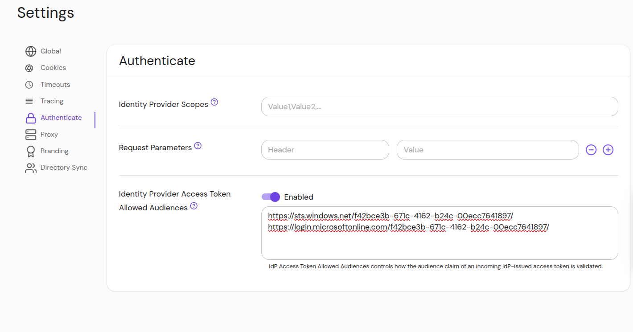
Task: Open help for Allowed Audiences
Action: [194, 205]
